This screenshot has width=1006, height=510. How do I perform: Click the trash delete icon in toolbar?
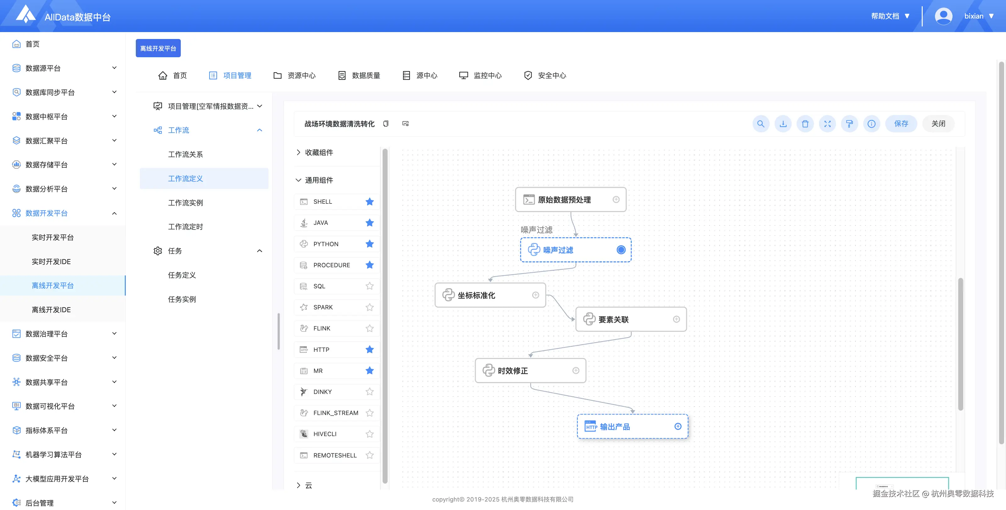[x=805, y=124]
